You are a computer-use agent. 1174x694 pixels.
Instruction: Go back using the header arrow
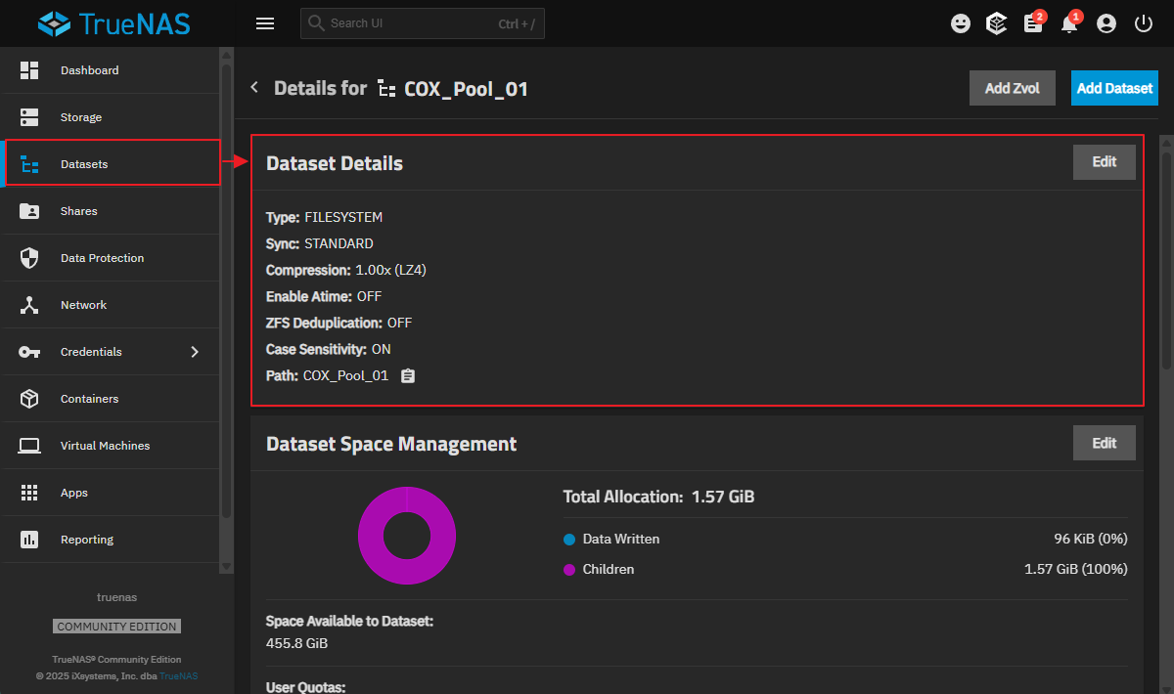[254, 88]
